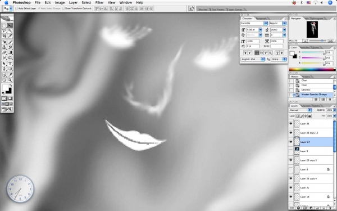The height and width of the screenshot is (211, 337).
Task: Show Layer 3 visibility box
Action: click(291, 151)
